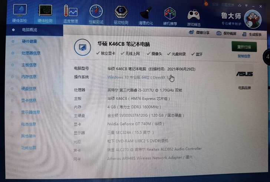Image resolution: width=270 pixels, height=182 pixels.
Task: Close the 鲁大师 window
Action: point(260,7)
